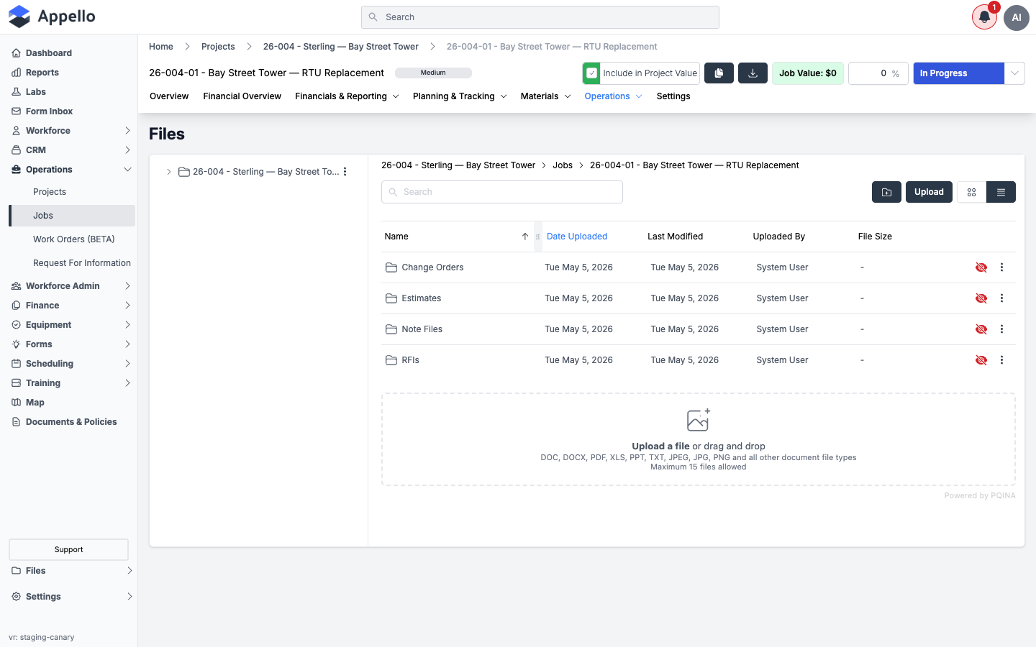1036x660 pixels.
Task: Go to Home breadcrumb link
Action: point(161,47)
